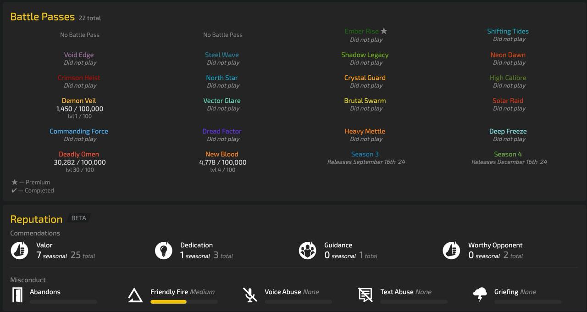
Task: Click the Dedication lightbulb icon
Action: coord(163,251)
